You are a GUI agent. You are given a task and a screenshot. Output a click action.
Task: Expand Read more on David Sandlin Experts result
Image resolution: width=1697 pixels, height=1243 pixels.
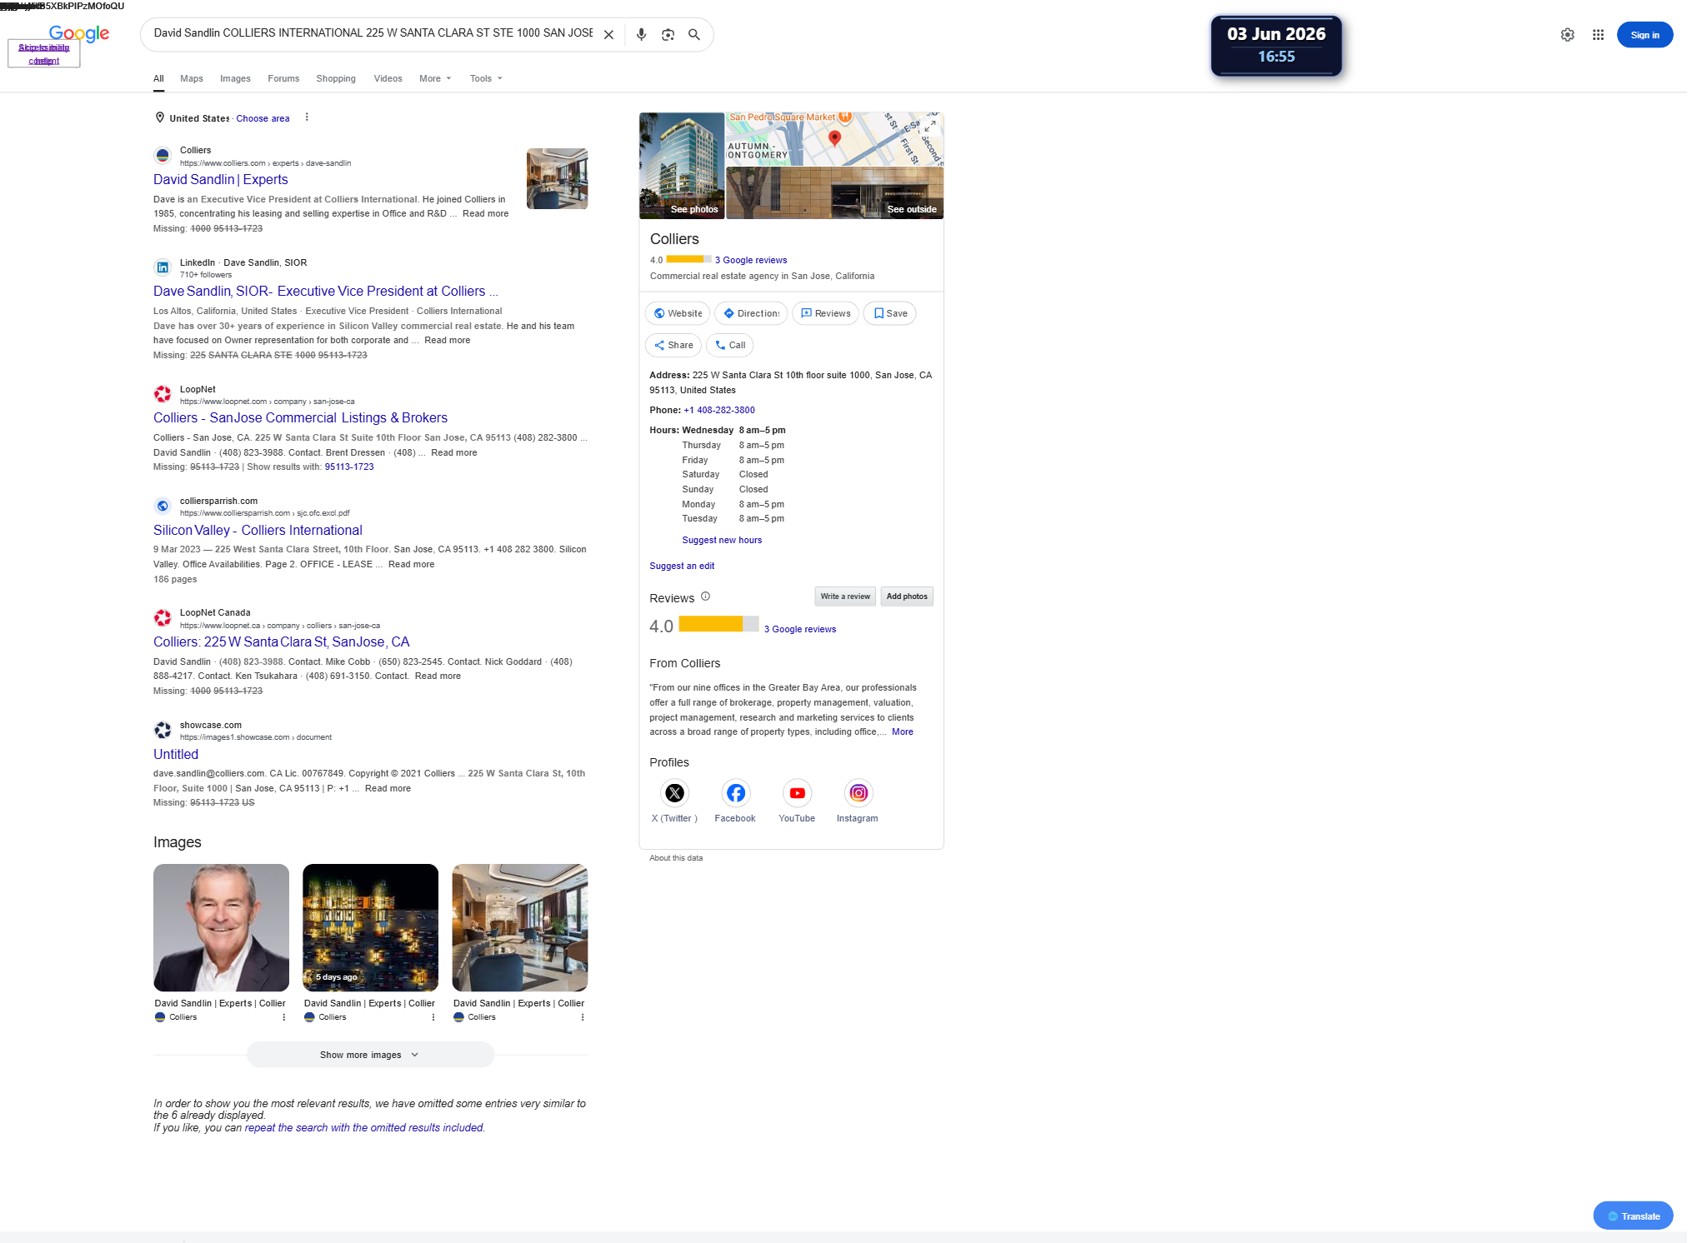click(485, 214)
